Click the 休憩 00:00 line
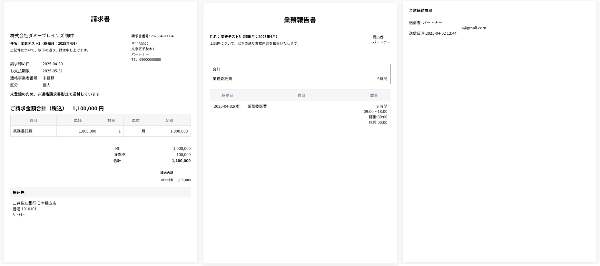600x266 pixels. coord(378,123)
